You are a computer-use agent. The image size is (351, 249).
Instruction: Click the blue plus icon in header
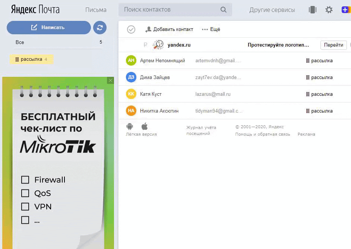click(x=345, y=10)
